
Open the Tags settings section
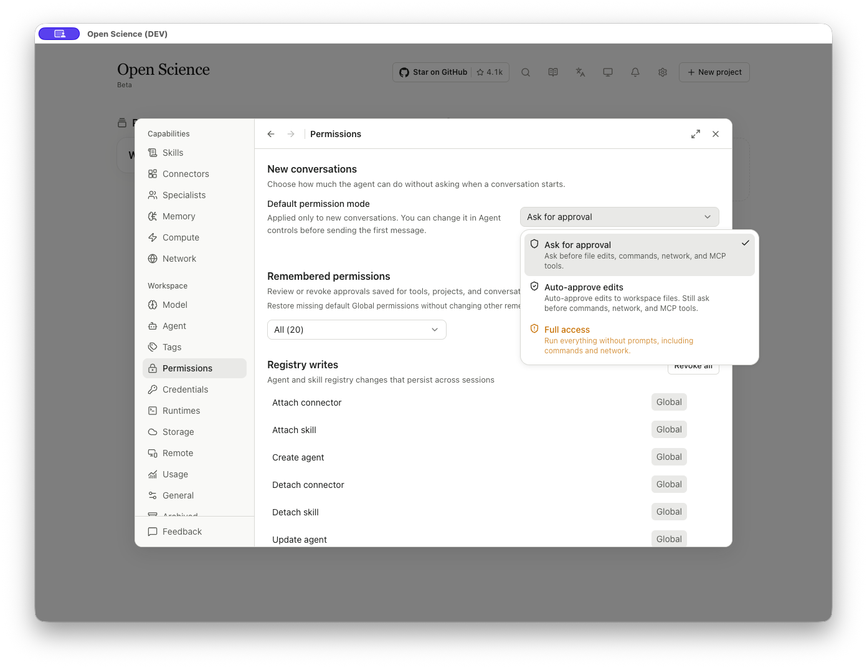[194, 347]
